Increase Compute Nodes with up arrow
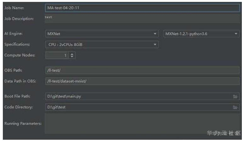 [72, 54]
